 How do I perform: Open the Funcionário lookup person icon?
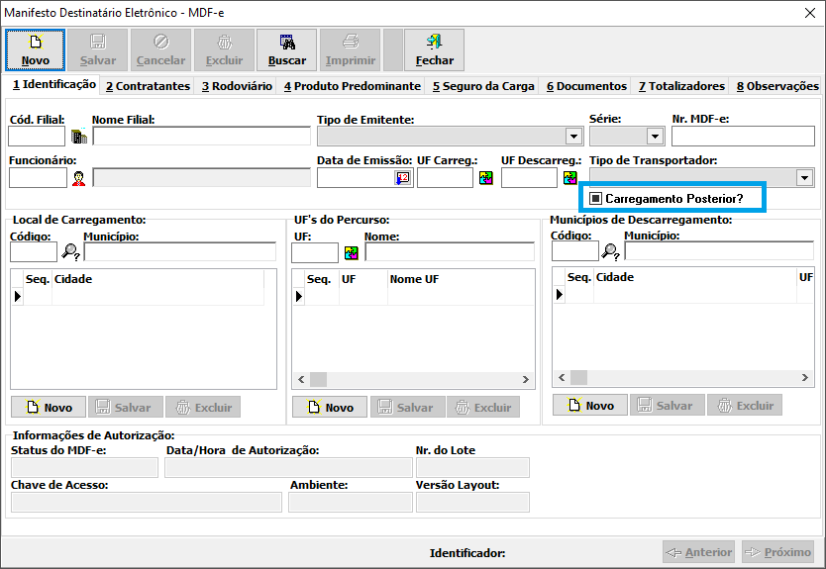coord(78,178)
